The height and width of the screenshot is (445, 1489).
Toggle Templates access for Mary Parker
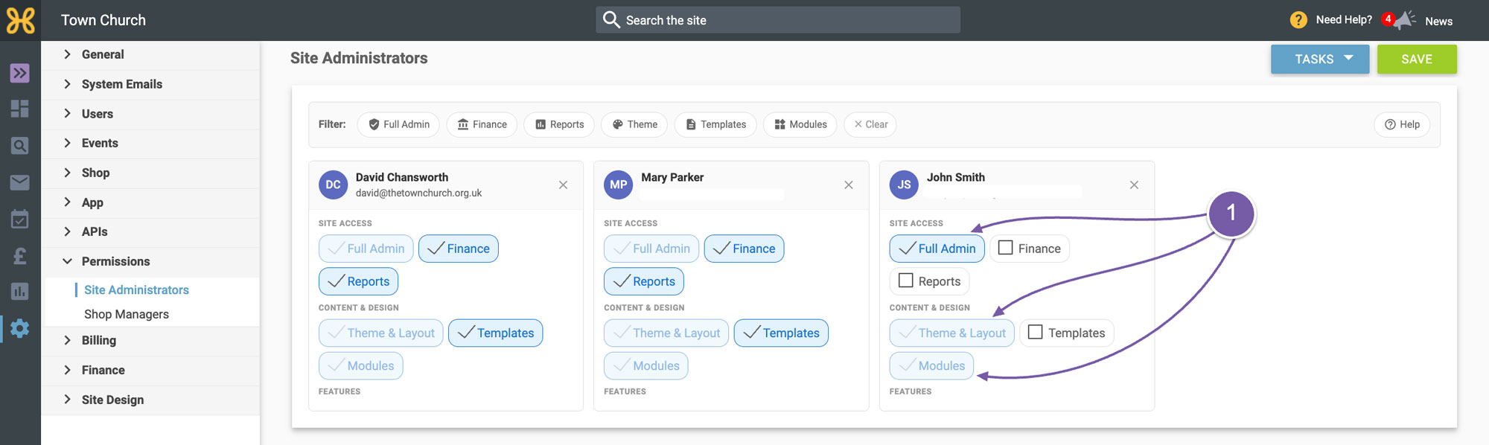pos(781,333)
